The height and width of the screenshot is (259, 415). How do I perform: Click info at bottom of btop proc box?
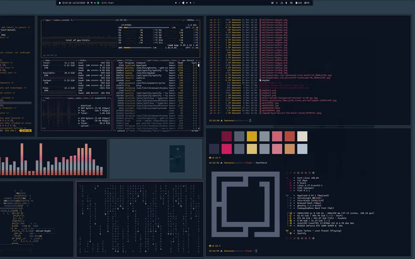point(132,131)
